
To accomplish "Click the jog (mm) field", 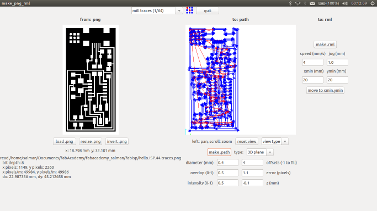I will [337, 63].
